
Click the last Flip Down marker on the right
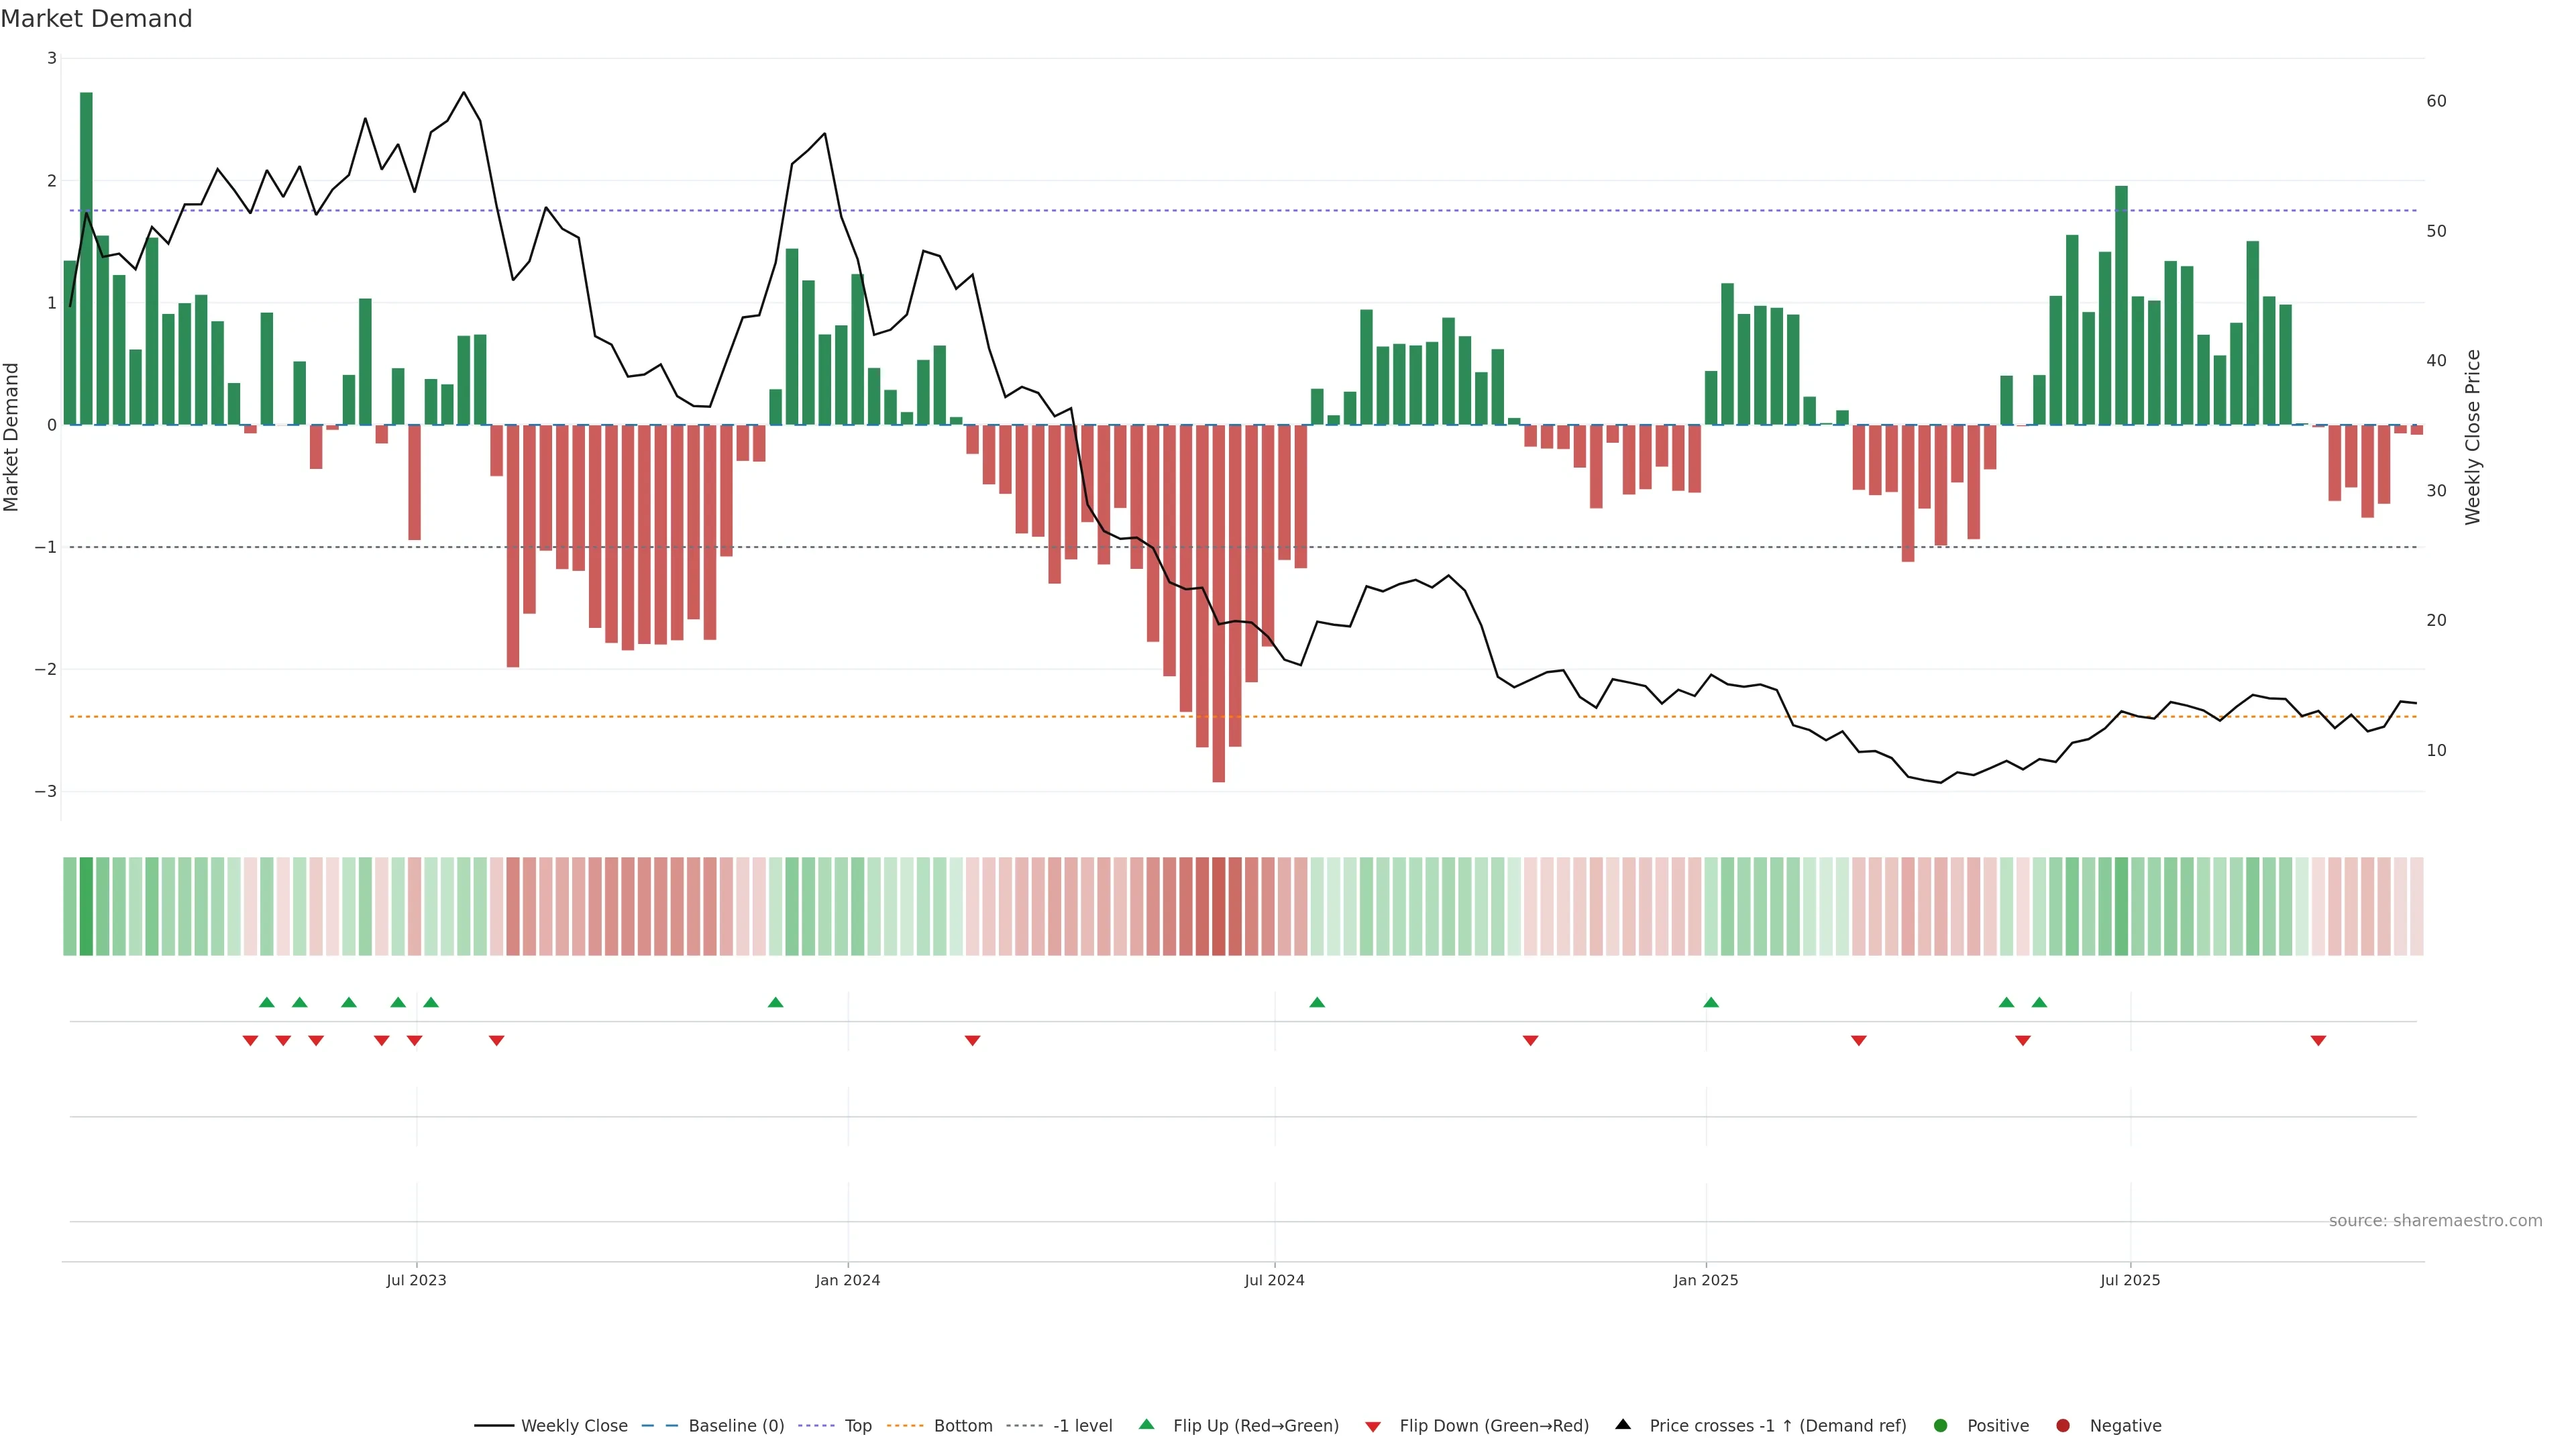tap(2318, 1041)
